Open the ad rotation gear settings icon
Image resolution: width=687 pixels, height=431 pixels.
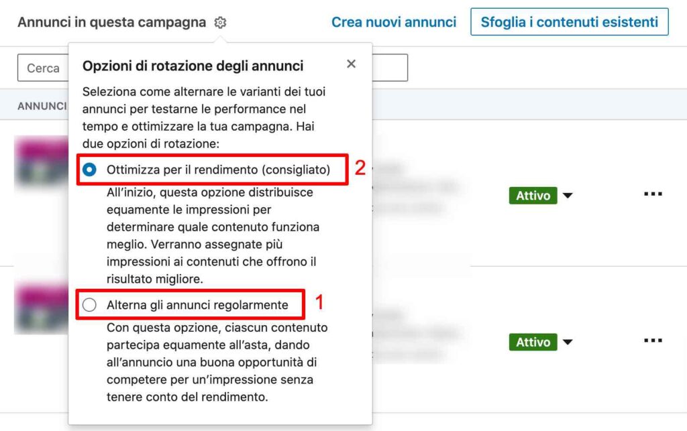pos(220,22)
